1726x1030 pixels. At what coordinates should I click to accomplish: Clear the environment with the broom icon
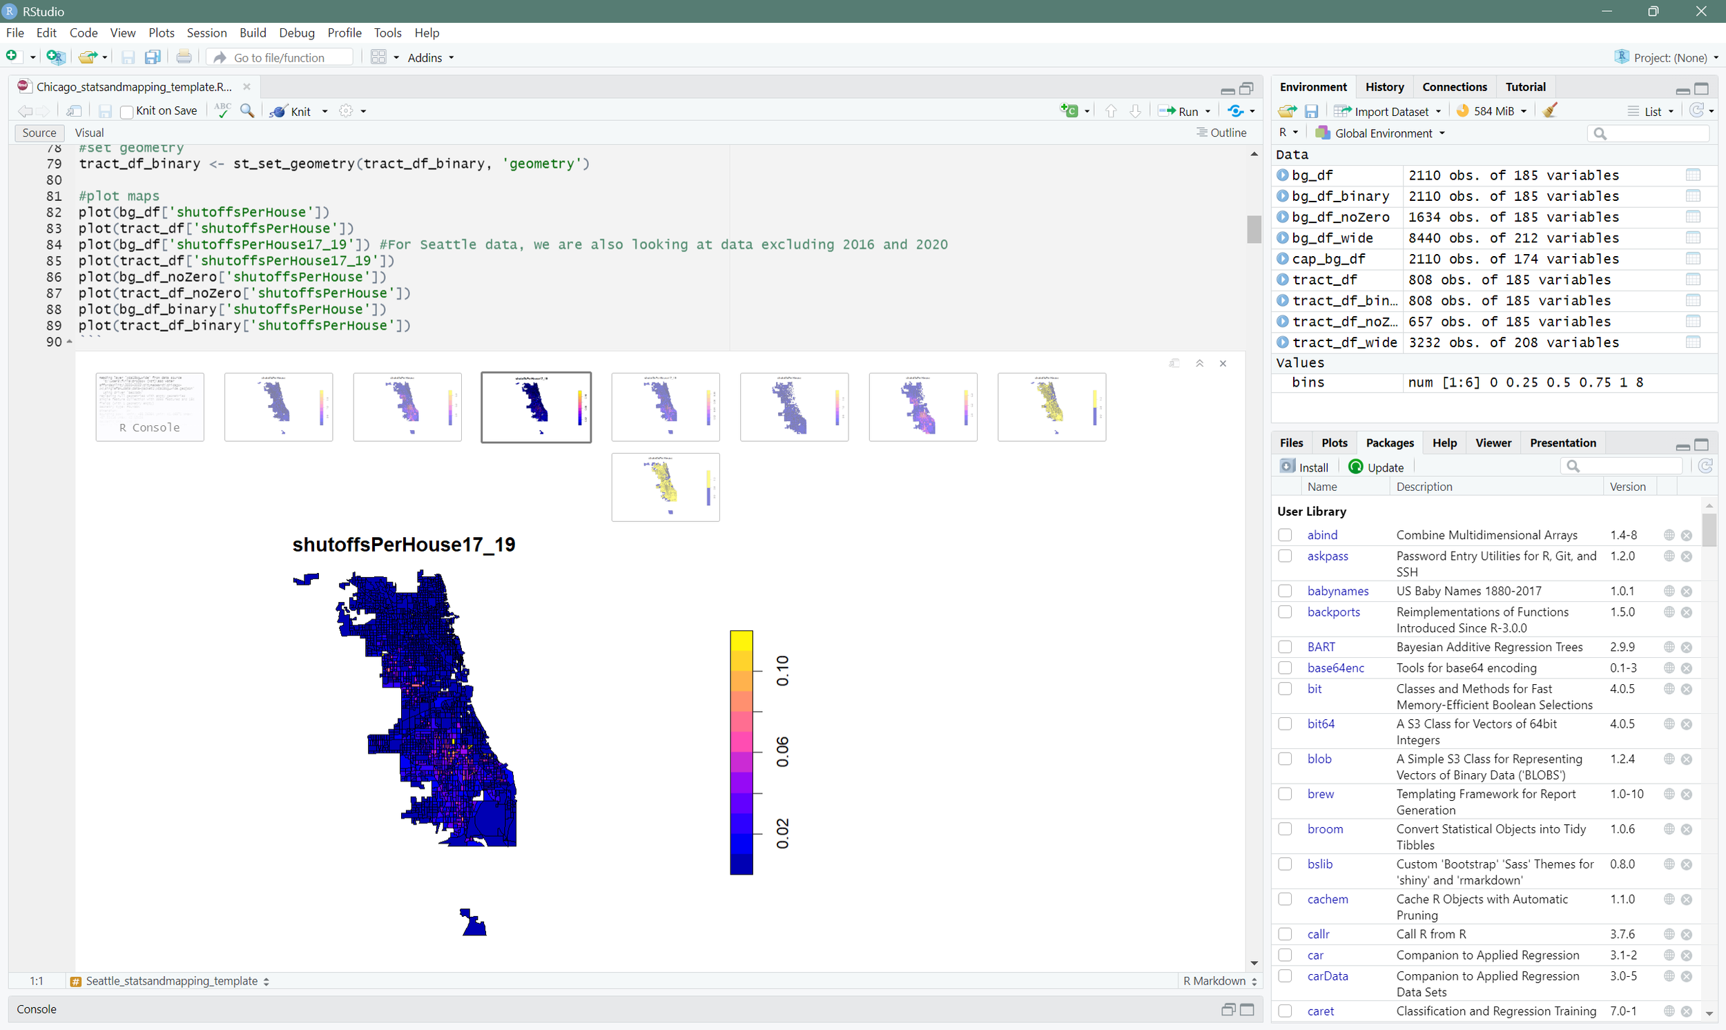tap(1550, 111)
